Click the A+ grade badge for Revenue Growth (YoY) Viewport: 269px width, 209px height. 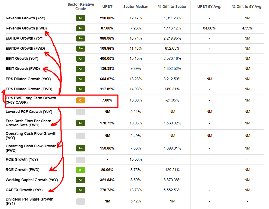tap(81, 18)
